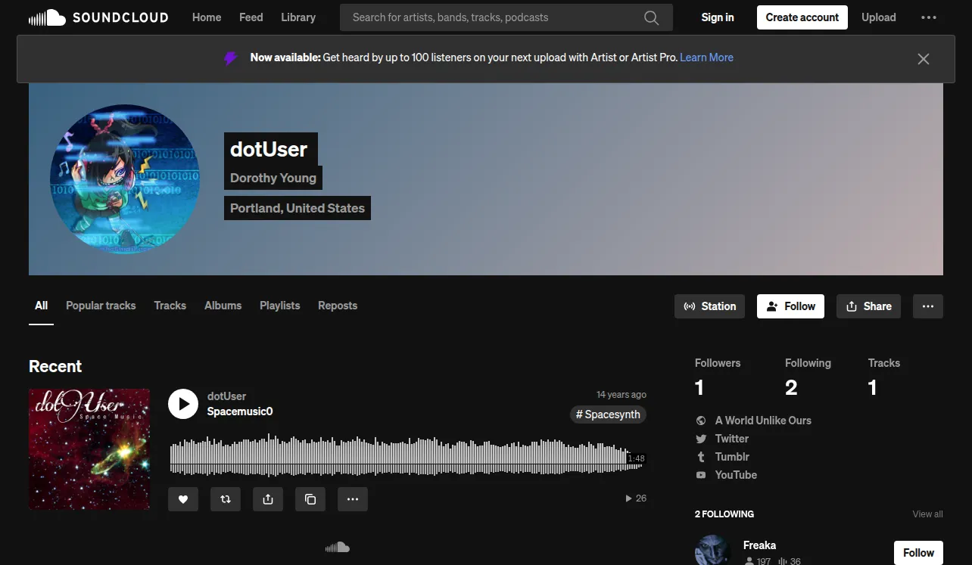
Task: Click the #Spacesynth tag
Action: (608, 414)
